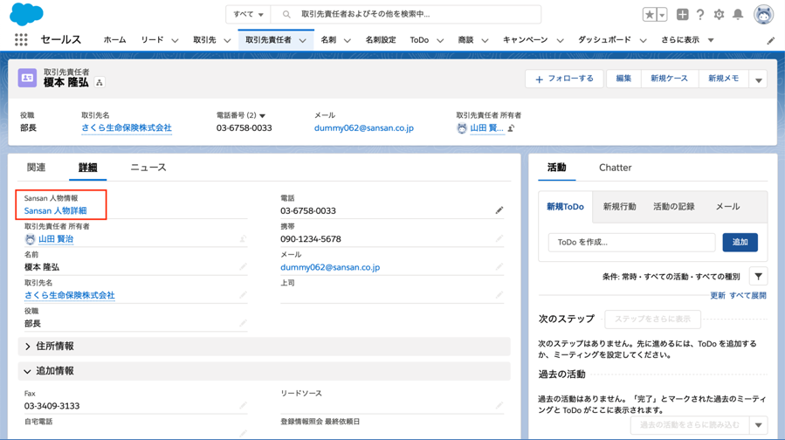Open the activity filter funnel icon
The image size is (785, 440).
point(759,277)
